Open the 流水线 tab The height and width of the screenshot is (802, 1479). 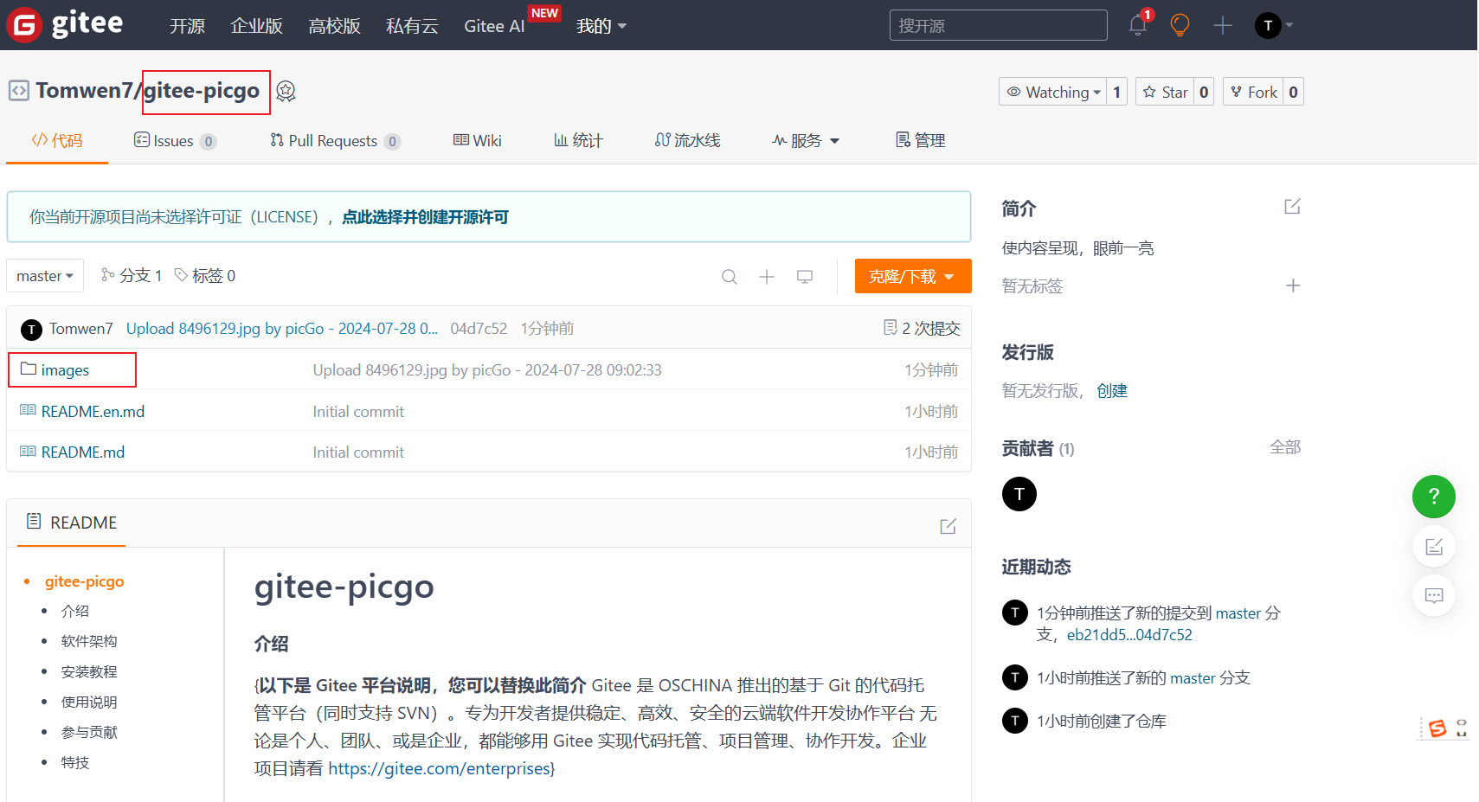687,140
